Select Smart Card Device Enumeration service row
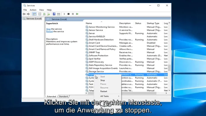The height and width of the screenshot is (116, 206). (126, 46)
